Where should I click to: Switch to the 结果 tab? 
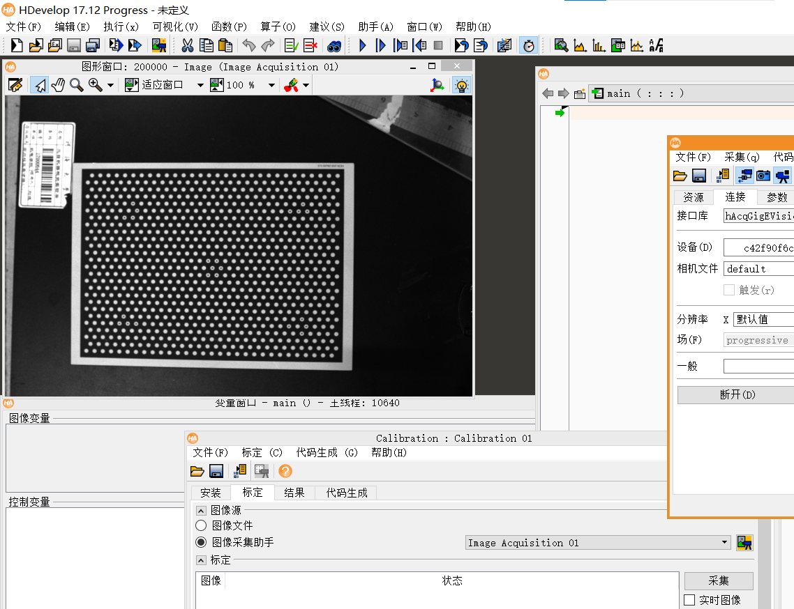click(294, 493)
